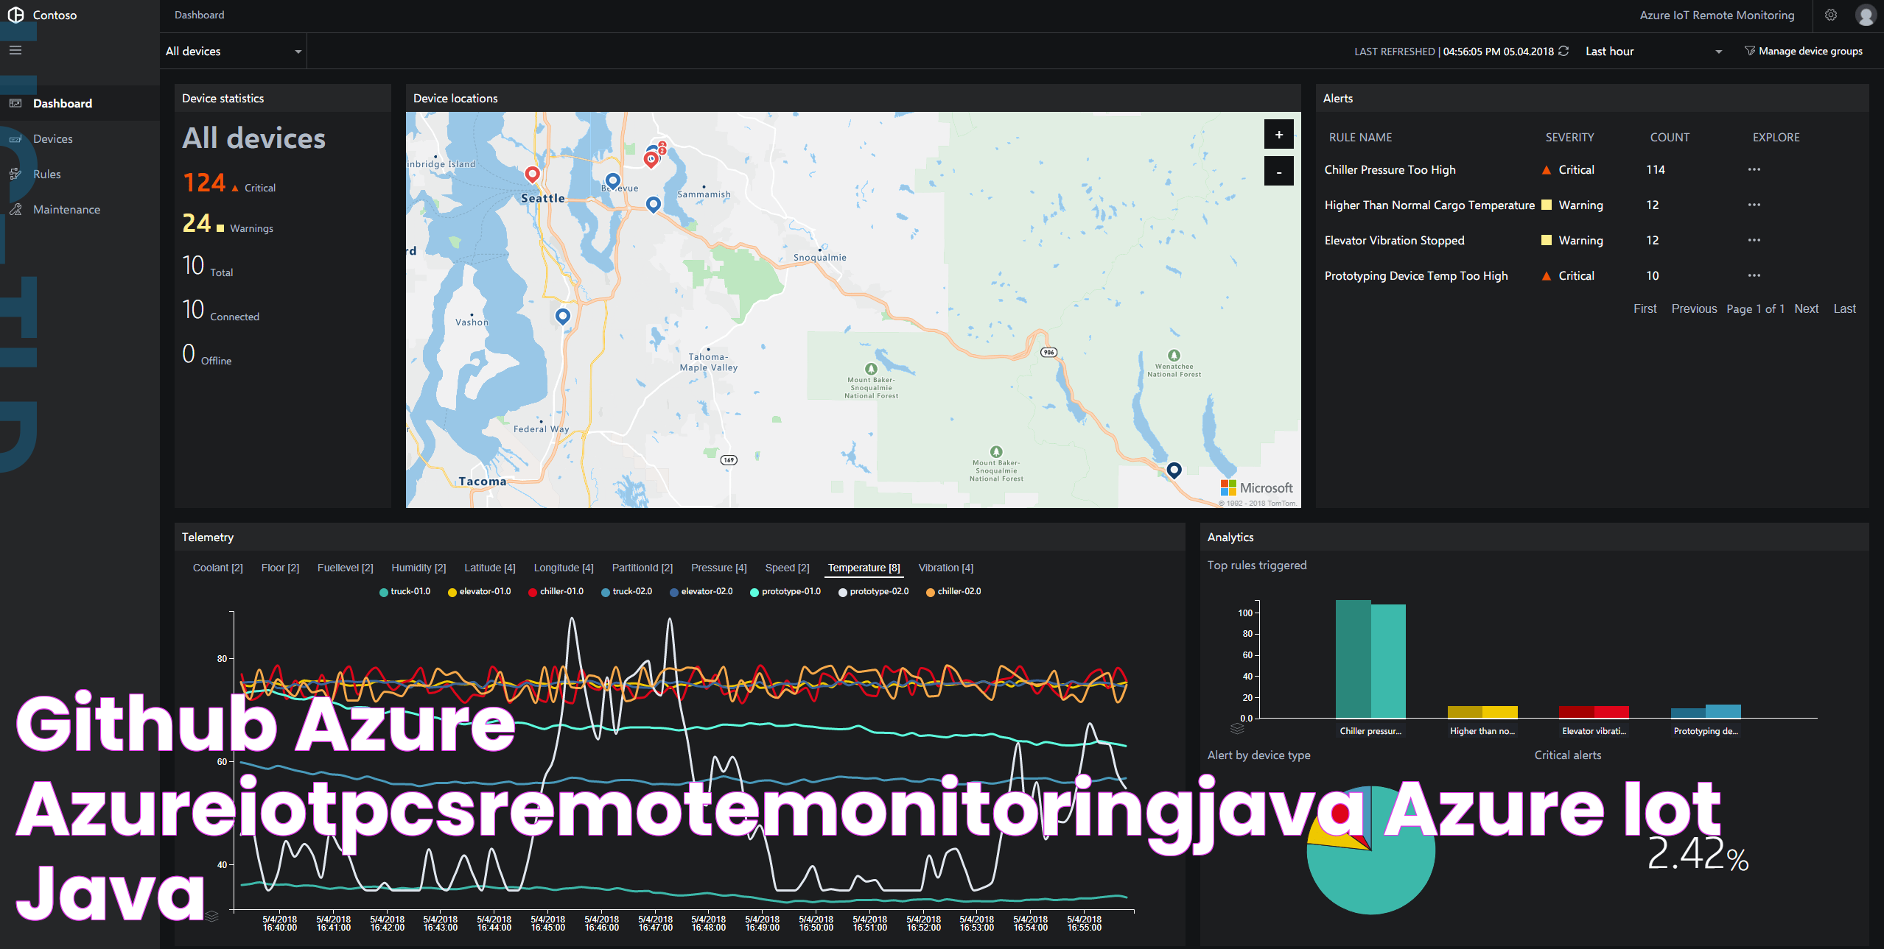Expand the All devices group dropdown
This screenshot has width=1884, height=949.
(x=234, y=52)
